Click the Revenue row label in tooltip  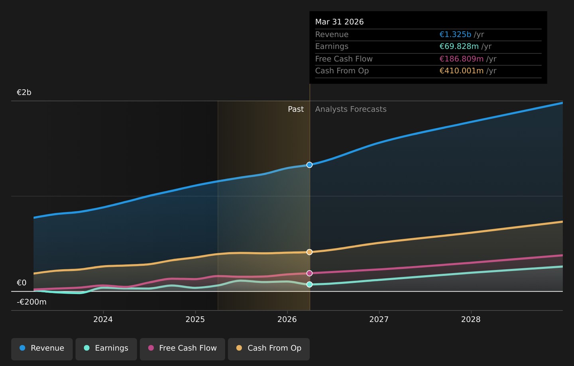pyautogui.click(x=332, y=35)
